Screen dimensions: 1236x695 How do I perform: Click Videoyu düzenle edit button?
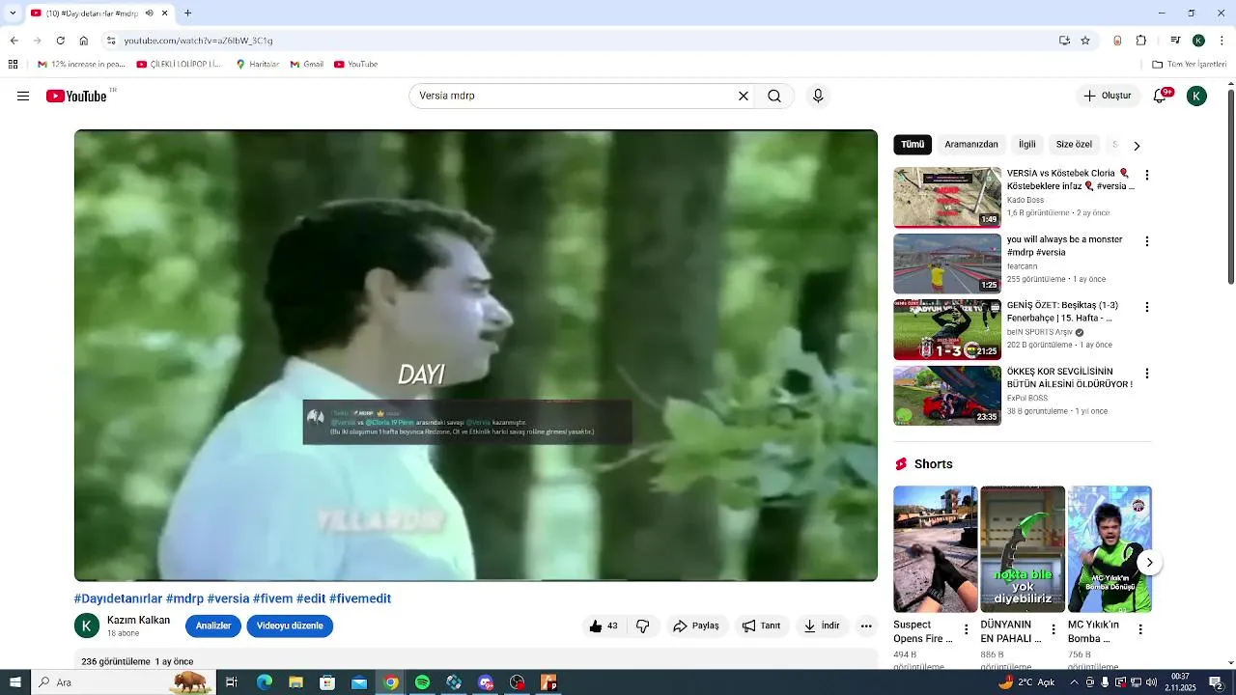[290, 625]
